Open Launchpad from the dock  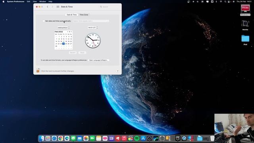tap(48, 138)
